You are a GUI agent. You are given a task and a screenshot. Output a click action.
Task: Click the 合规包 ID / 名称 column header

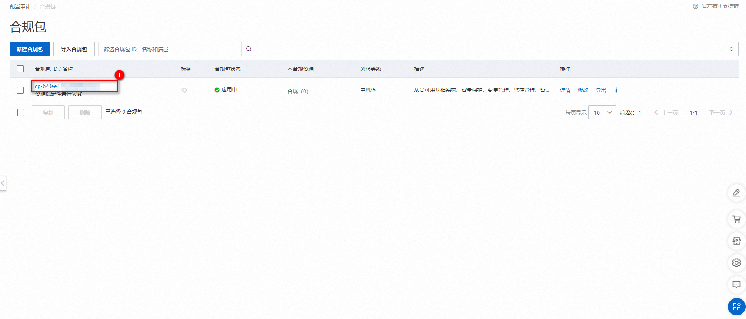tap(54, 69)
